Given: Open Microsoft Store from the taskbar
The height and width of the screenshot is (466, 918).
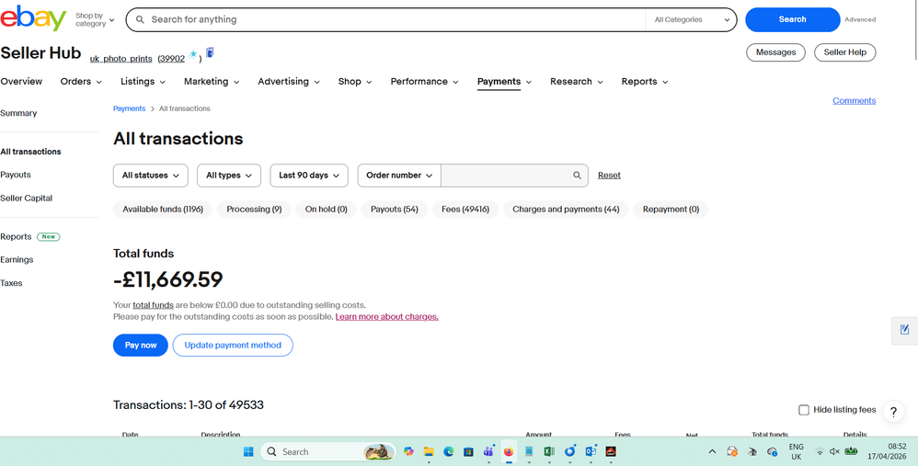Looking at the screenshot, I should click(468, 451).
